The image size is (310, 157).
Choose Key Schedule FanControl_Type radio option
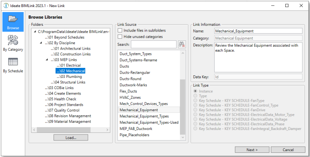195,105
